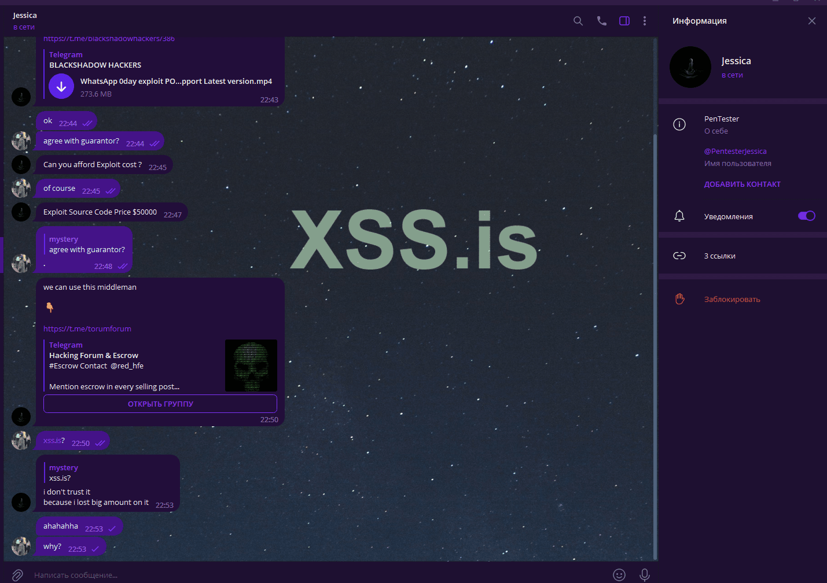Search within the Jessica chat
The width and height of the screenshot is (827, 583).
point(578,21)
